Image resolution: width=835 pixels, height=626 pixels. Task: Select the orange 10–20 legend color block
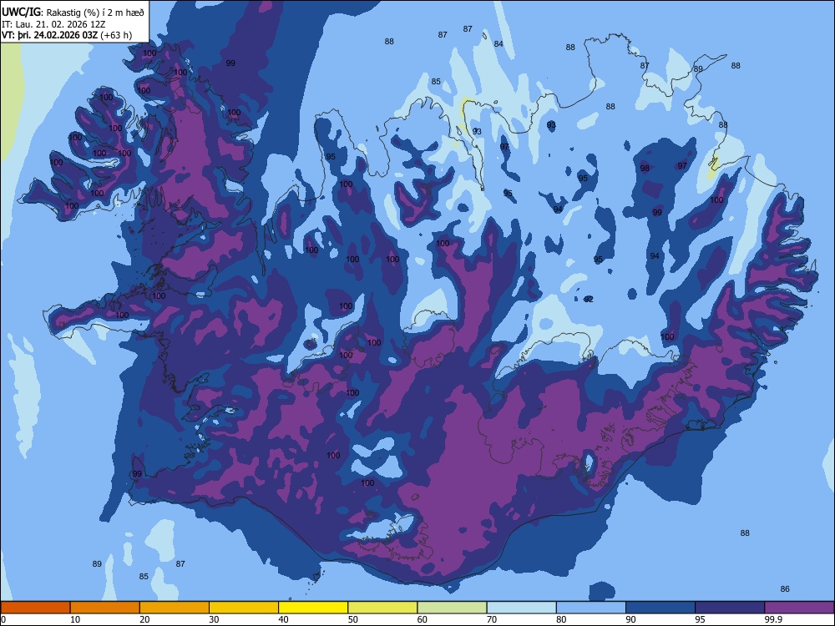pos(105,608)
